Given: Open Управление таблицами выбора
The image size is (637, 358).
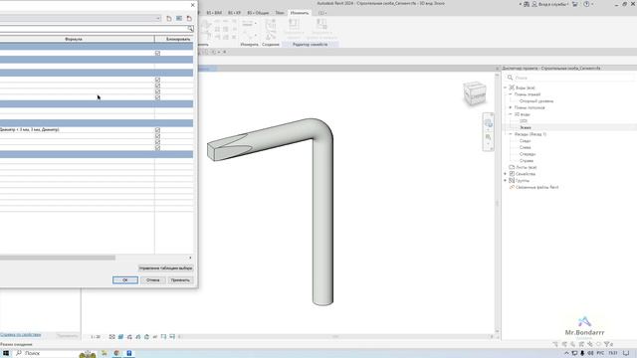Looking at the screenshot, I should pyautogui.click(x=166, y=268).
